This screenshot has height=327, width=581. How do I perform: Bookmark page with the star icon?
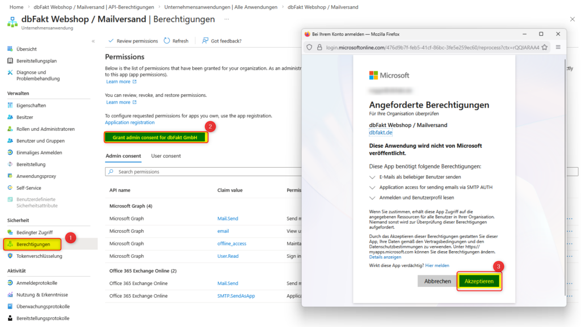tap(545, 47)
